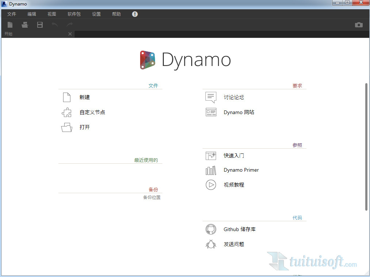This screenshot has height=277, width=370.
Task: Click the exclamation notification icon
Action: [135, 14]
